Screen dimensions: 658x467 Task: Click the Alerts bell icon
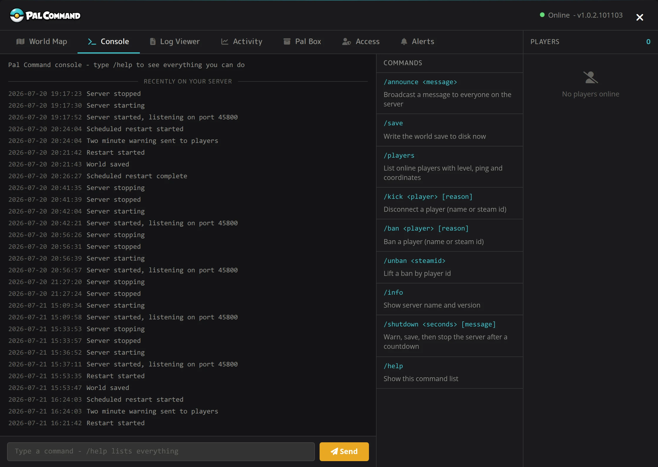coord(404,41)
